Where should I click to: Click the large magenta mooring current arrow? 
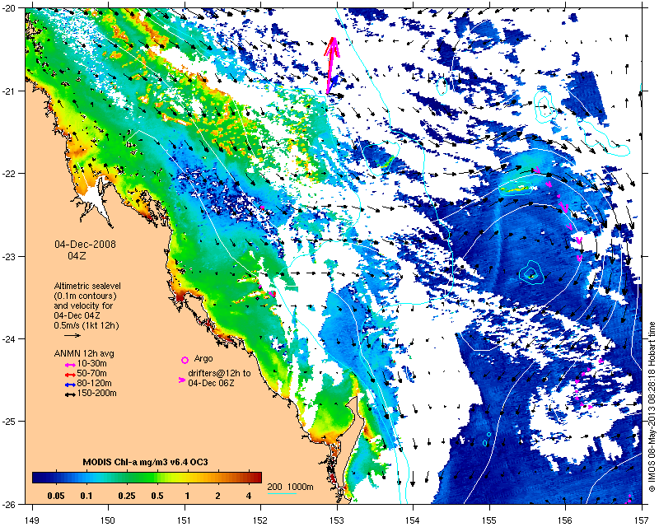tap(332, 65)
